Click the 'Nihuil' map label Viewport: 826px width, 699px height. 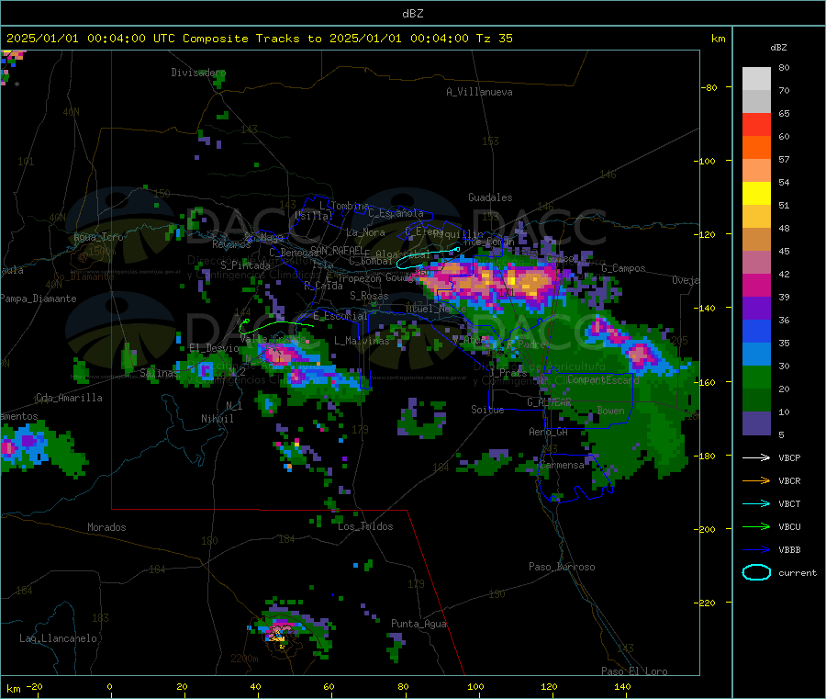tap(217, 419)
